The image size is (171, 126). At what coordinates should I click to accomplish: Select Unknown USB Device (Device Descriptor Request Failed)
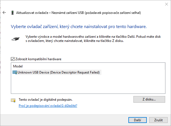pyautogui.click(x=58, y=72)
